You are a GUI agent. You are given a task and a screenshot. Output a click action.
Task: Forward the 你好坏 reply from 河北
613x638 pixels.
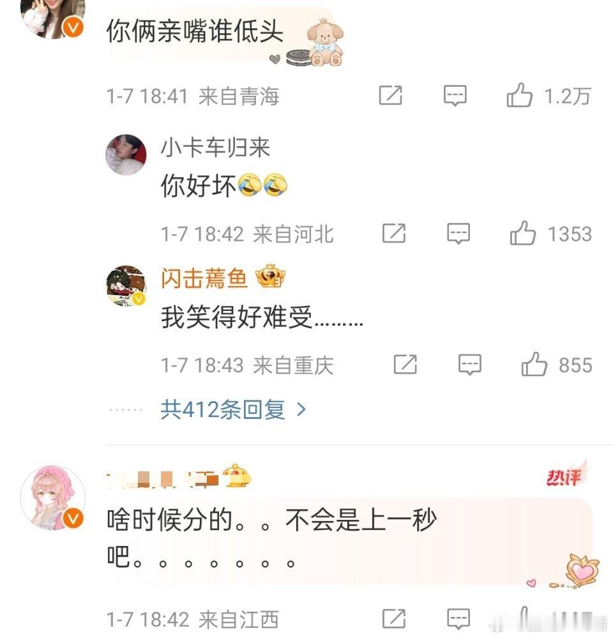coord(394,233)
